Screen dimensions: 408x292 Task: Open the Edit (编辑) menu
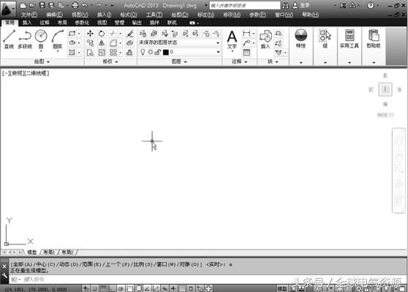click(54, 15)
